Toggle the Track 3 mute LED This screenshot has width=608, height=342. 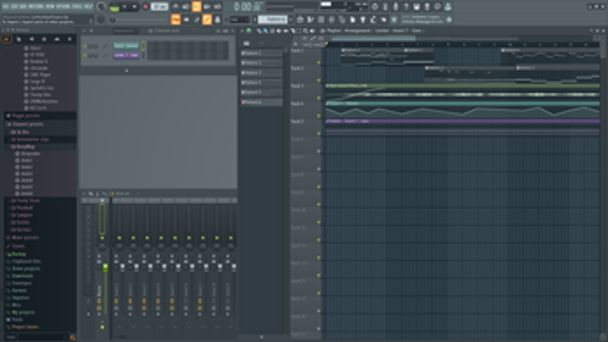[319, 97]
